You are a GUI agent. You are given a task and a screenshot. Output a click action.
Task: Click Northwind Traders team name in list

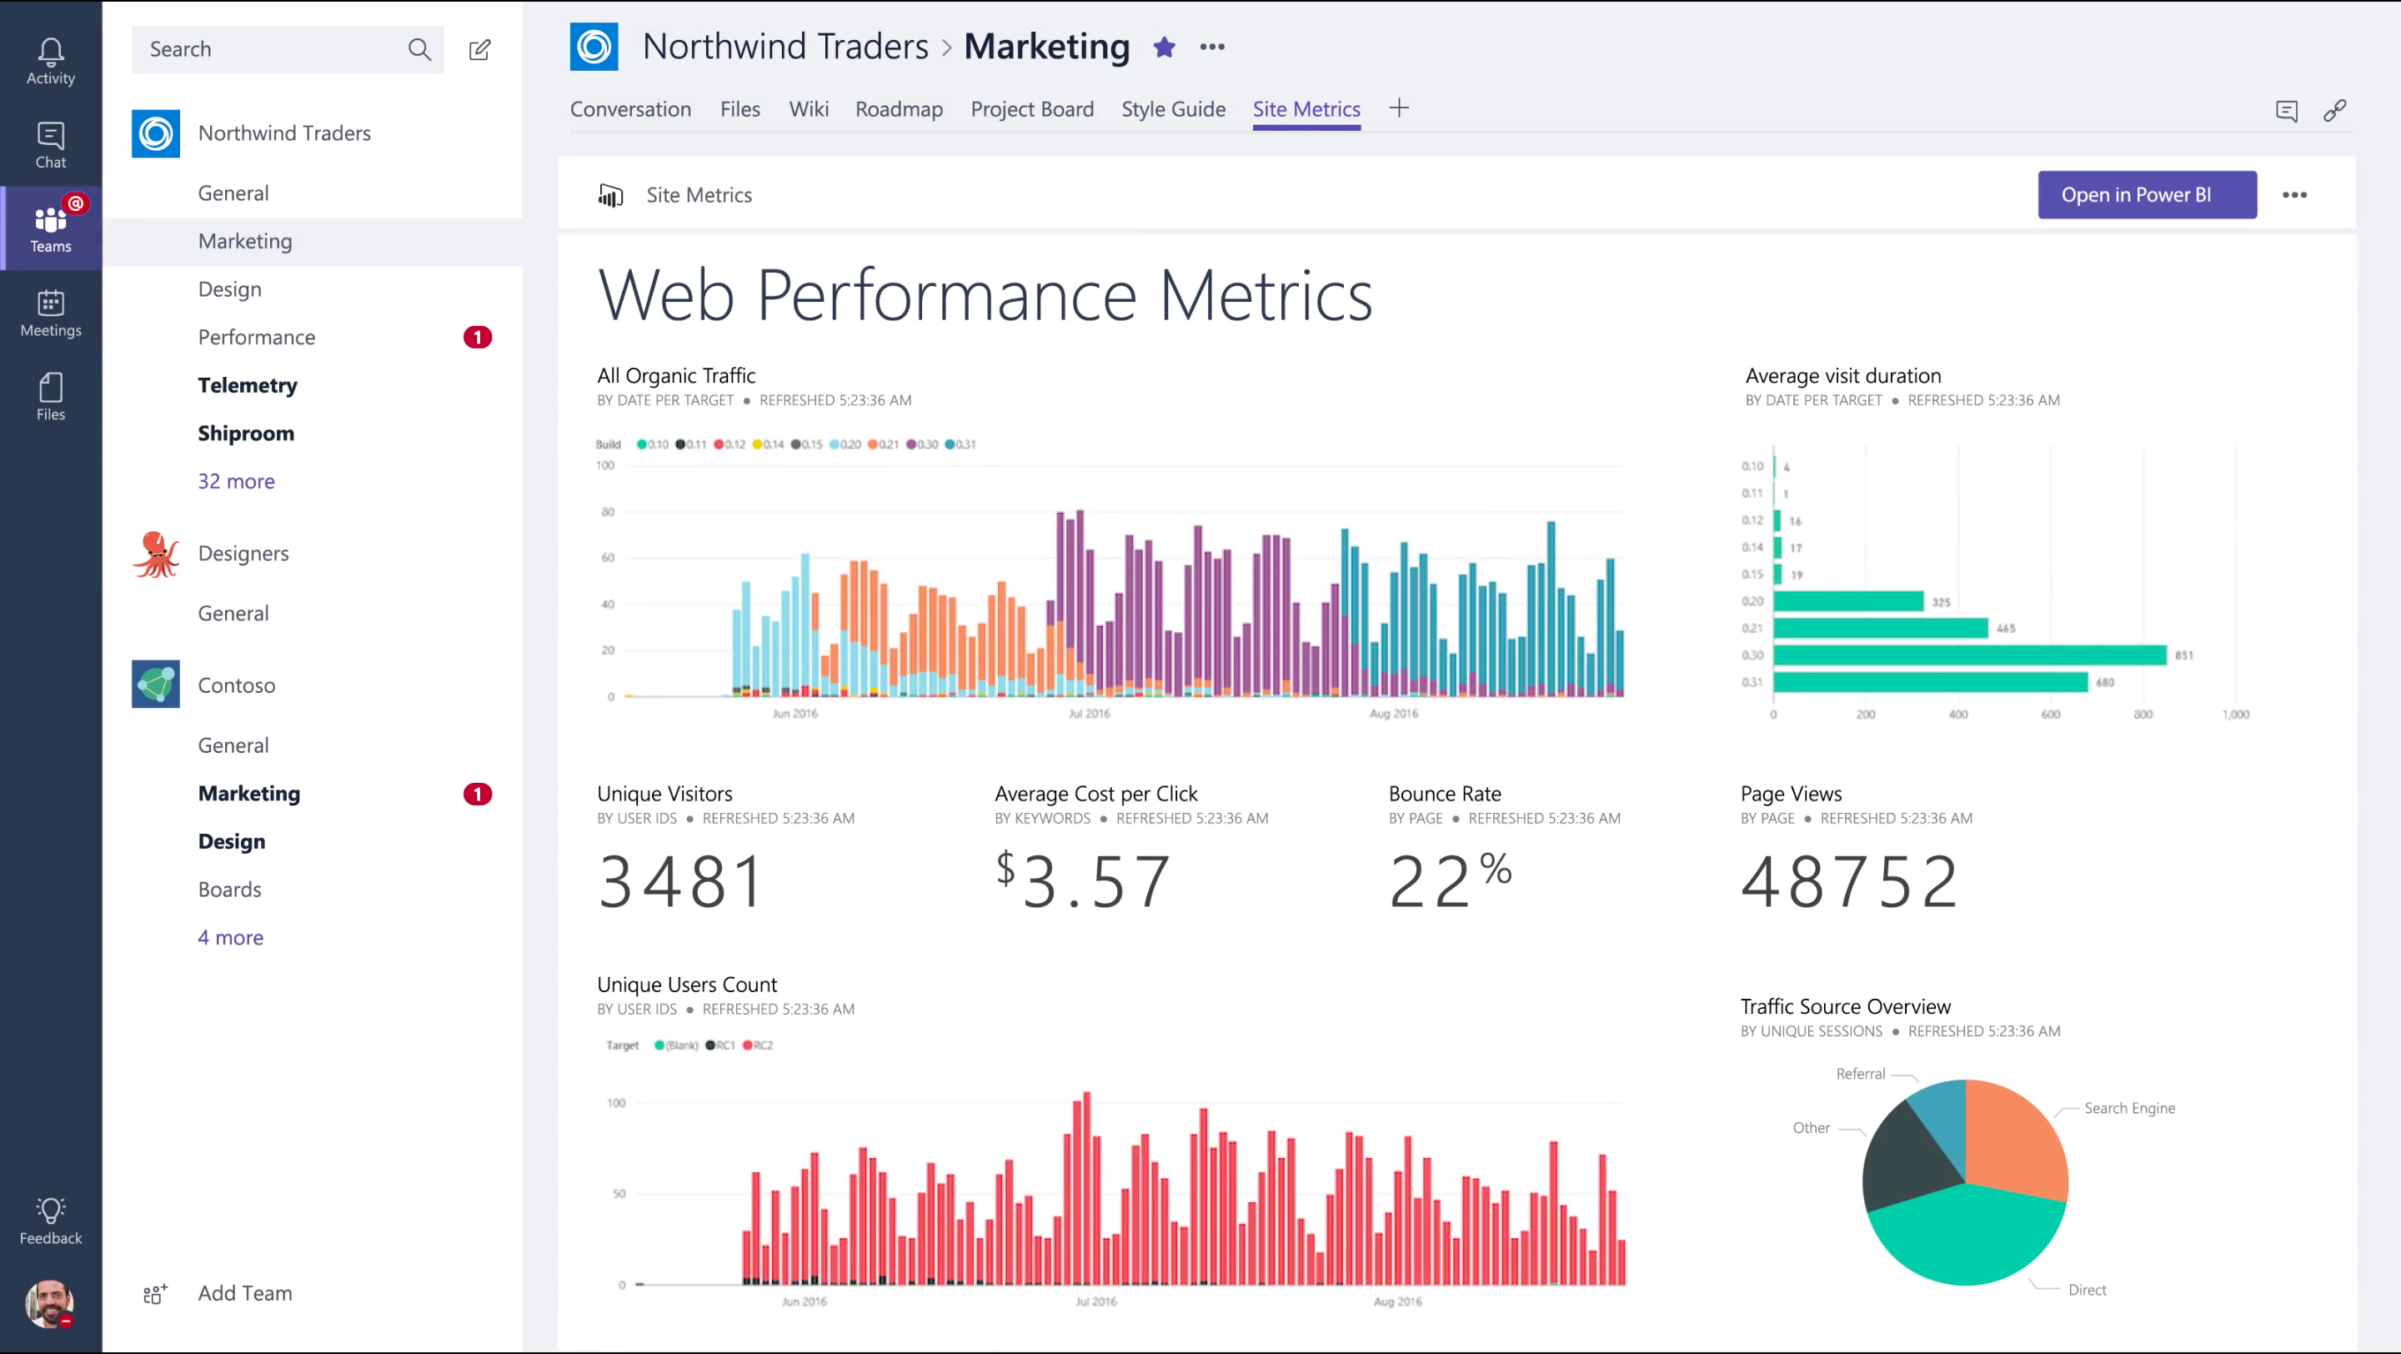coord(284,133)
